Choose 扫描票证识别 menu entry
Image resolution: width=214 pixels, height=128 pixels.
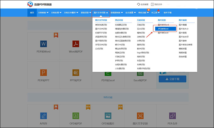121,25
